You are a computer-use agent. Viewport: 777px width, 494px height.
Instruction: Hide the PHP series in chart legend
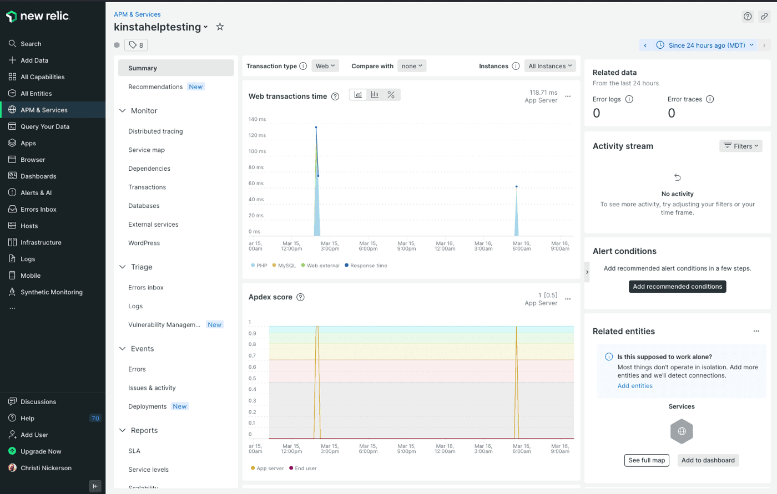(x=259, y=266)
